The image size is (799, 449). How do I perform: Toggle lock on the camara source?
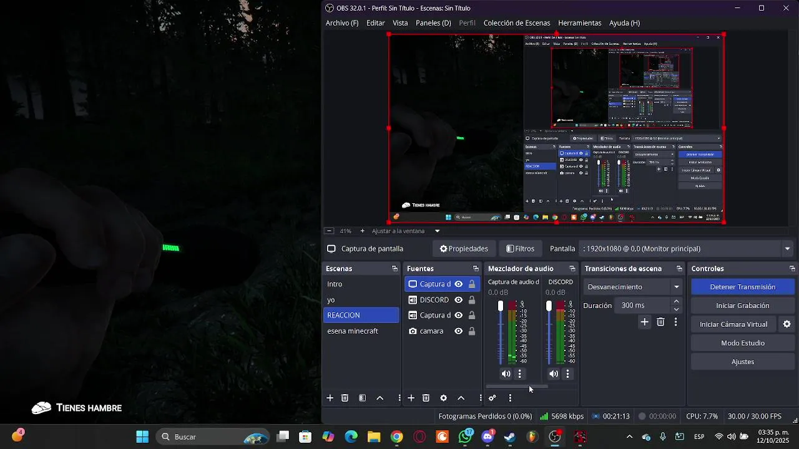472,331
